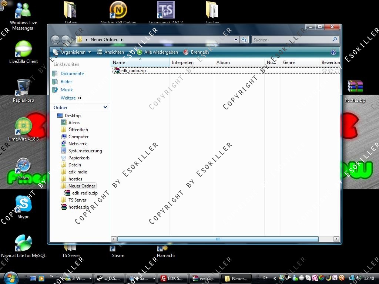Expand the address bar history dropdown
The height and width of the screenshot is (284, 379).
tap(236, 40)
